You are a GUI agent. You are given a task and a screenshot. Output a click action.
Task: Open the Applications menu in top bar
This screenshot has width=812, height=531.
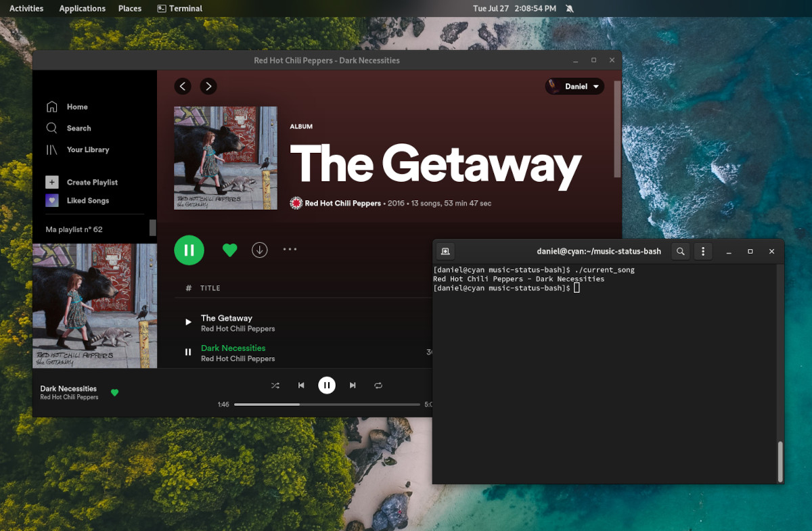pyautogui.click(x=82, y=8)
